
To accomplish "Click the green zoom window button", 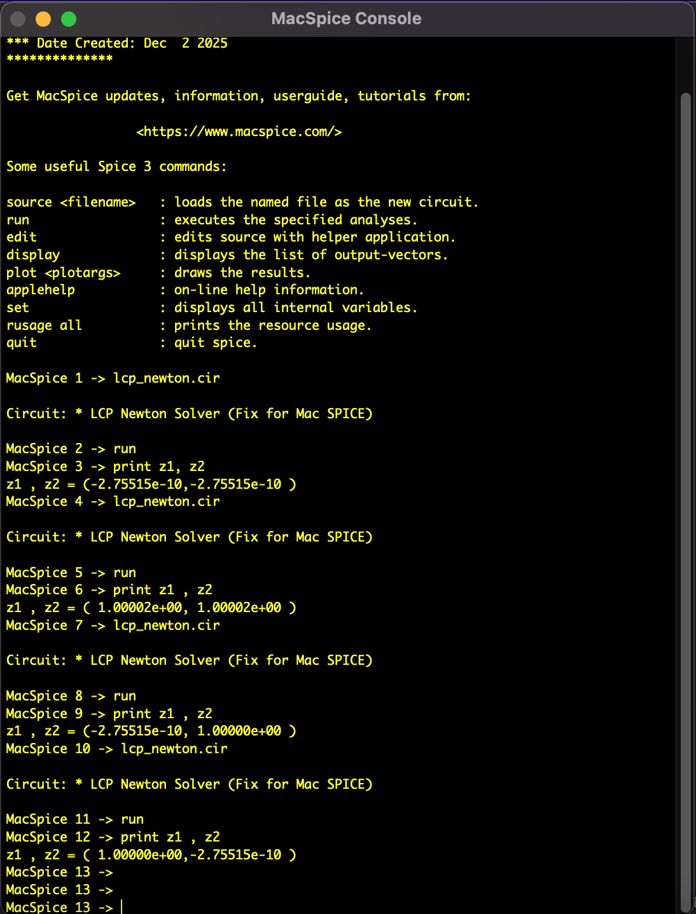I will pyautogui.click(x=69, y=19).
